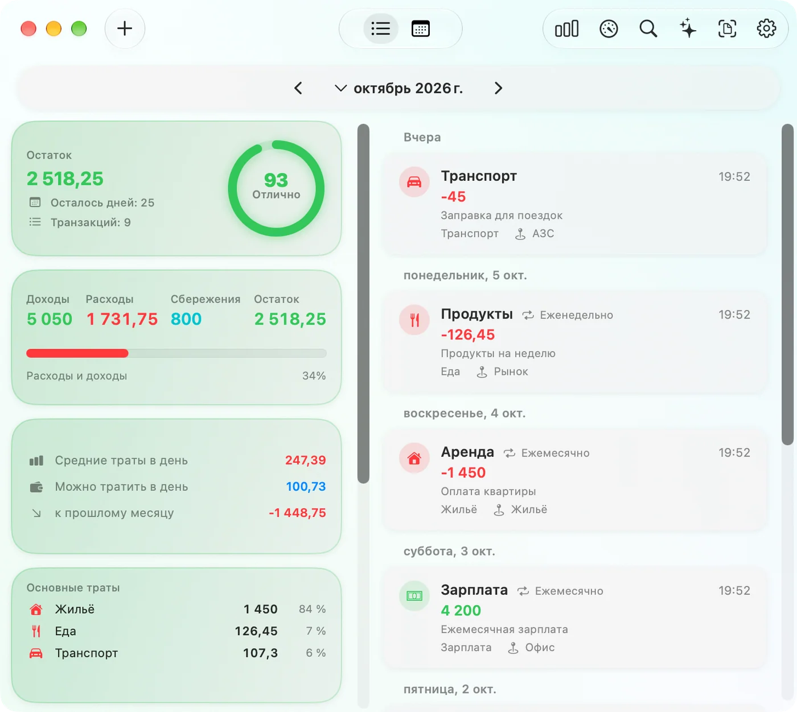
Task: Click the car icon of the Транспорт transaction
Action: pyautogui.click(x=414, y=182)
